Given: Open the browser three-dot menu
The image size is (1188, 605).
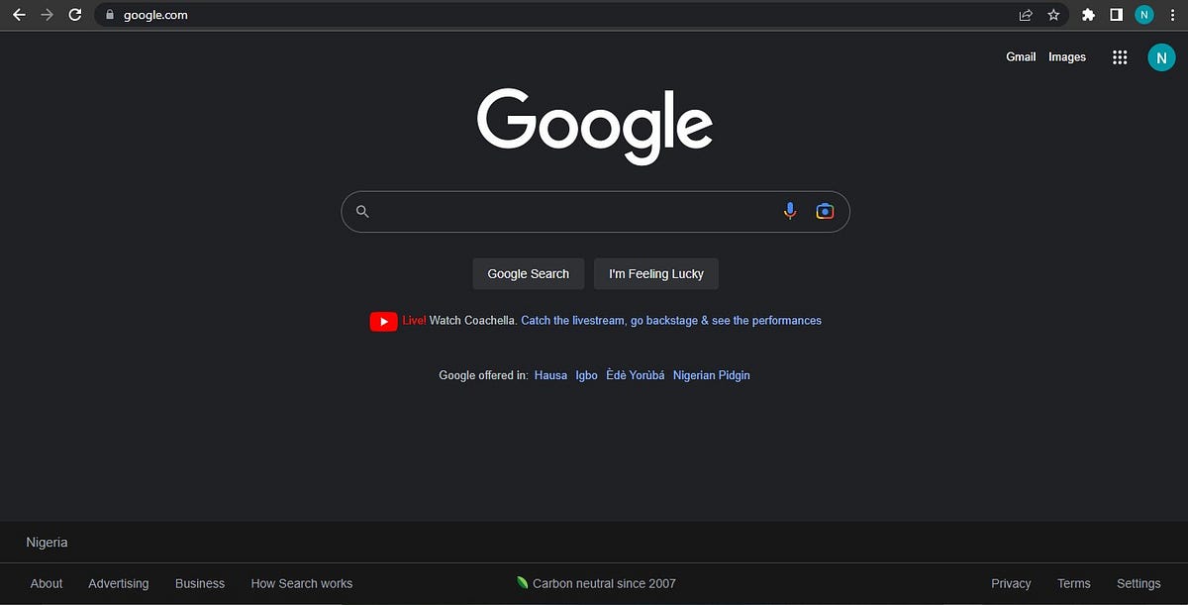Looking at the screenshot, I should click(x=1172, y=15).
